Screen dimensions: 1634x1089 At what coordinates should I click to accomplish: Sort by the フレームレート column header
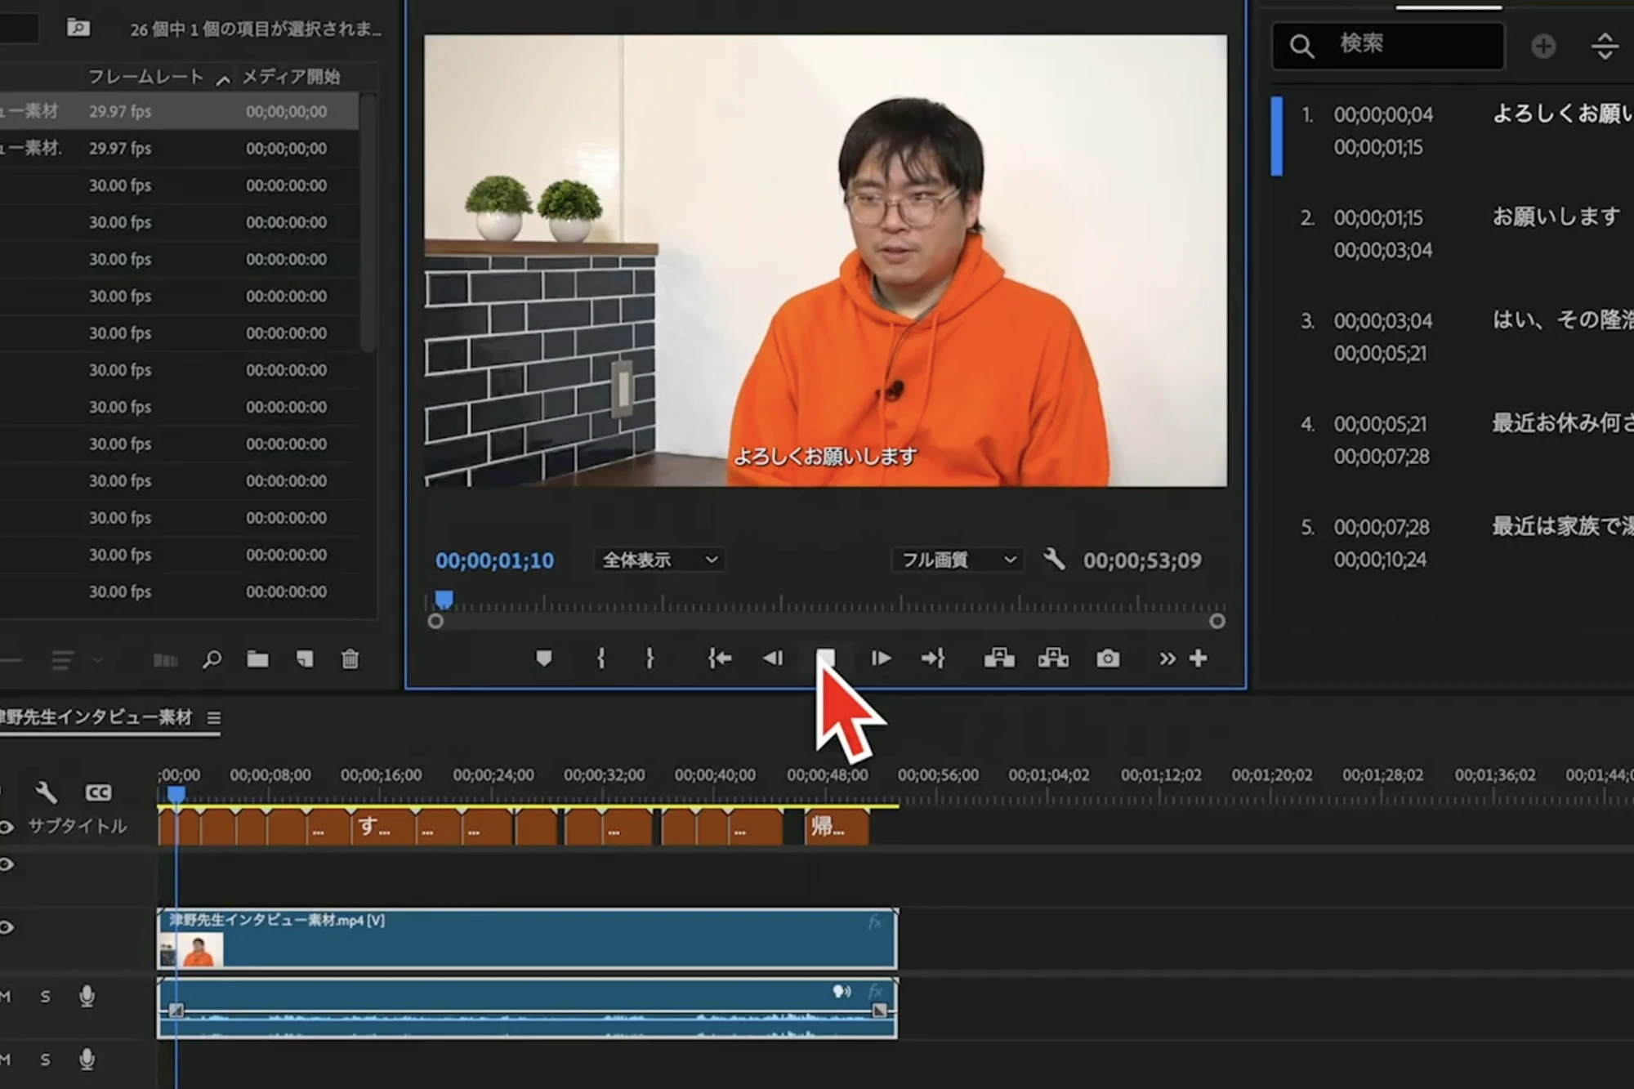click(x=145, y=77)
